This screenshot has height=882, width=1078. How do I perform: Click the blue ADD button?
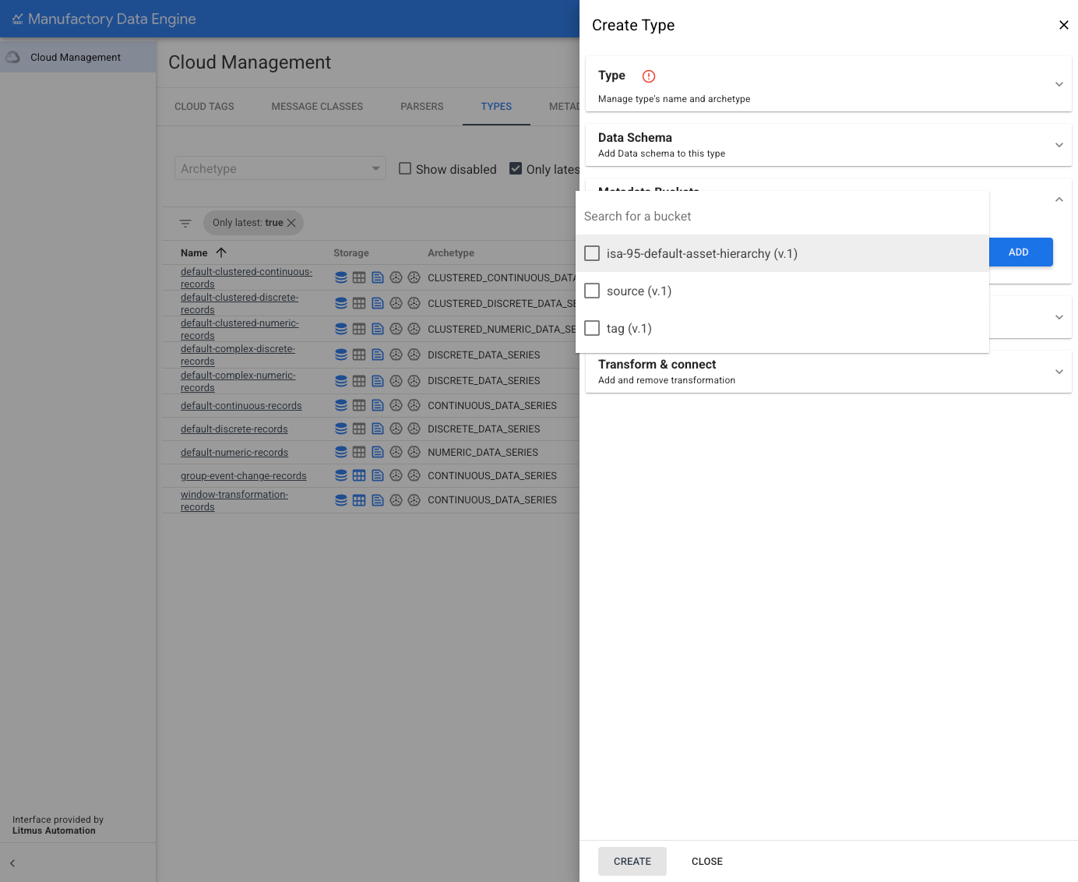pos(1019,252)
